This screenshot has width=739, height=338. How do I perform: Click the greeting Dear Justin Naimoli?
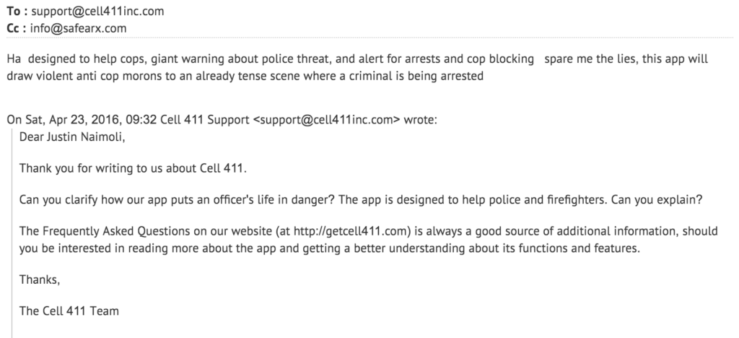pos(72,137)
